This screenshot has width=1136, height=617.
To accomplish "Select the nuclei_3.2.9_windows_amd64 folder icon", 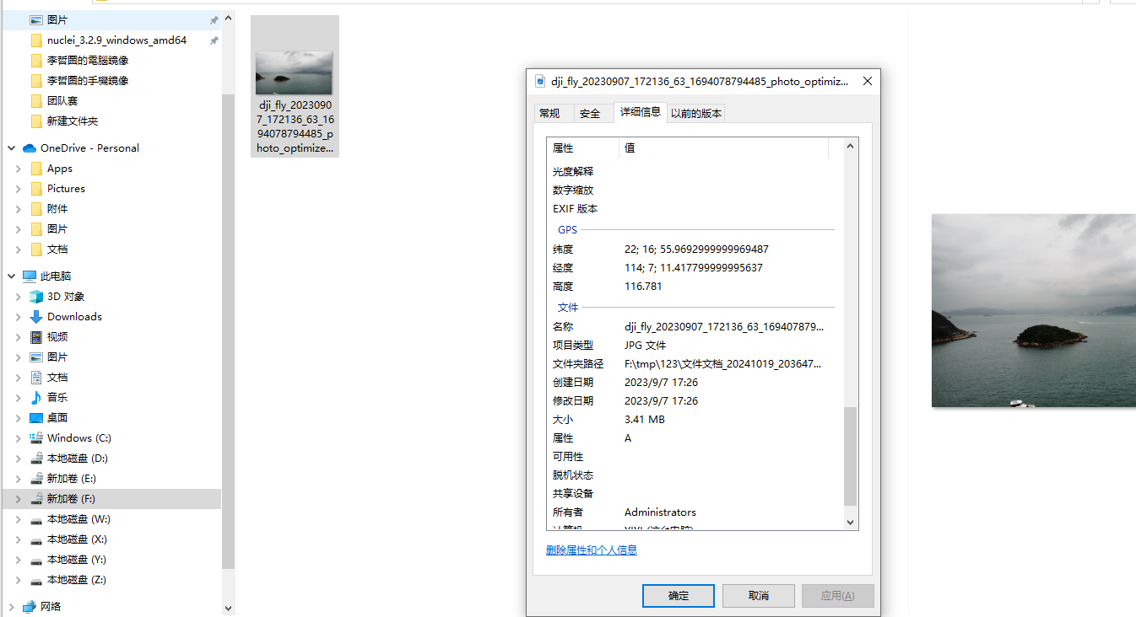I will [x=36, y=40].
